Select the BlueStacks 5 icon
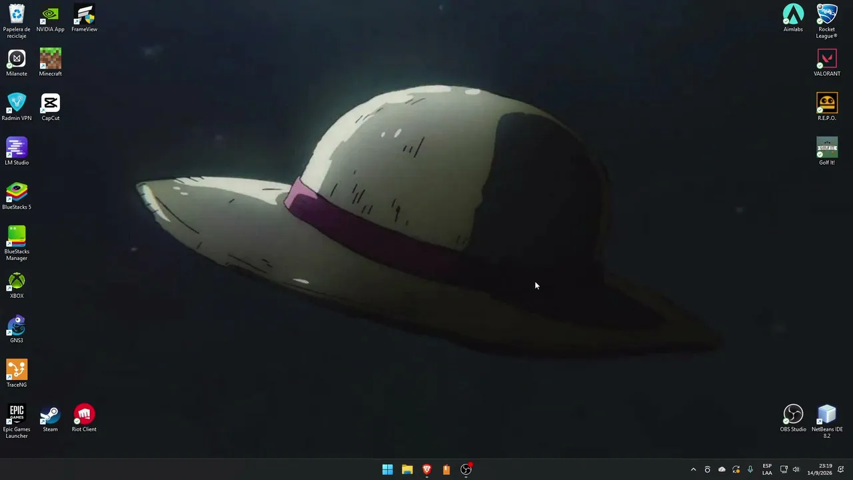This screenshot has height=480, width=853. (x=17, y=196)
